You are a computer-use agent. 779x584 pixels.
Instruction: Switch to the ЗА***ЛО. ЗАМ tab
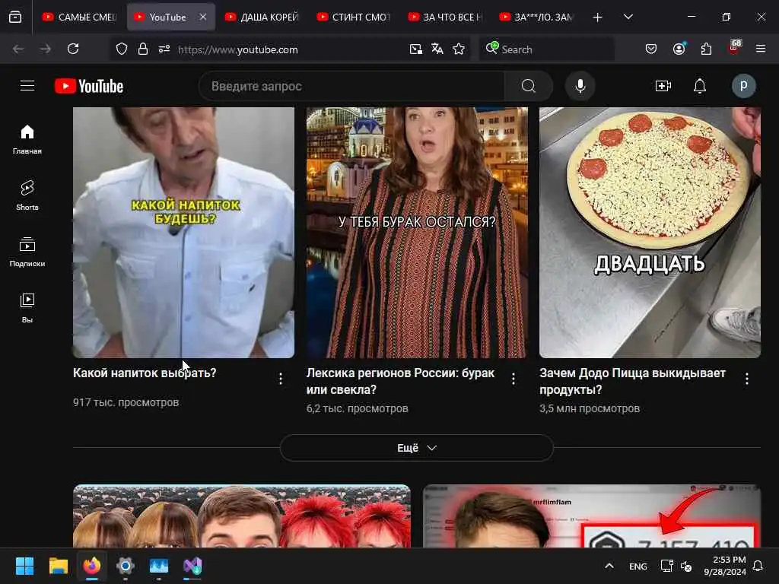(536, 17)
